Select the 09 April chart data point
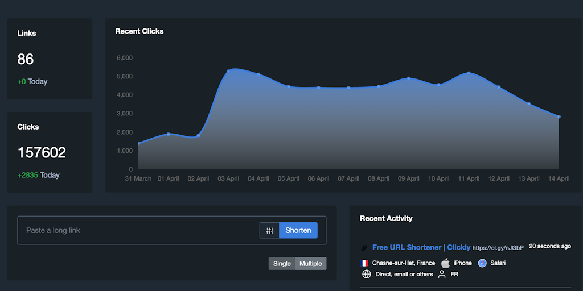The width and height of the screenshot is (583, 291). point(409,78)
